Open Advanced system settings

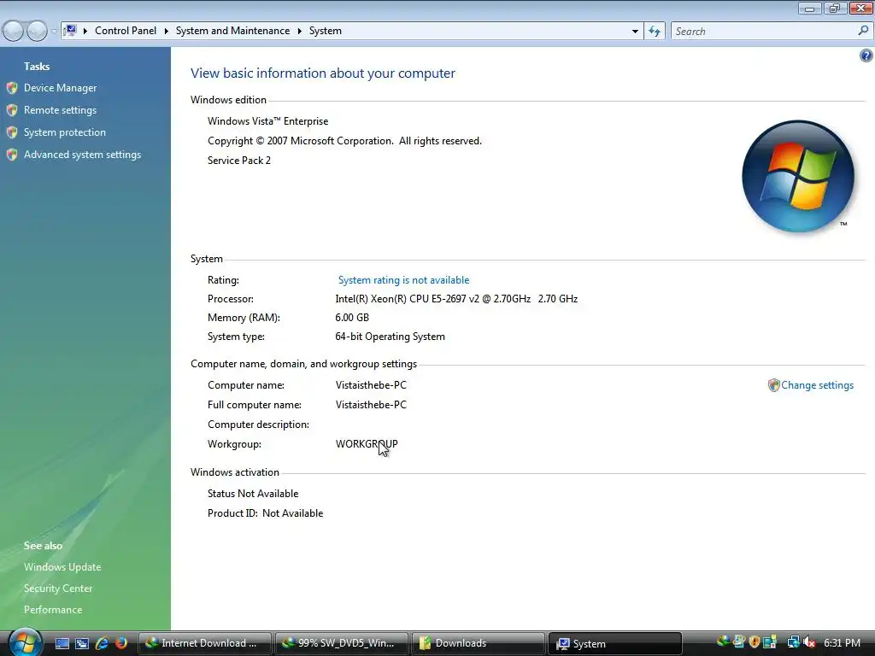[83, 155]
